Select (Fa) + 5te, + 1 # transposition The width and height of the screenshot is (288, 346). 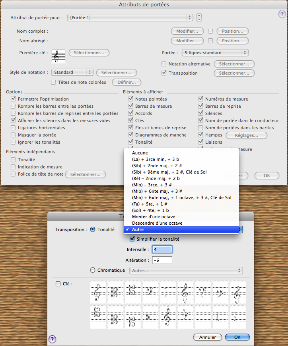[x=147, y=204]
